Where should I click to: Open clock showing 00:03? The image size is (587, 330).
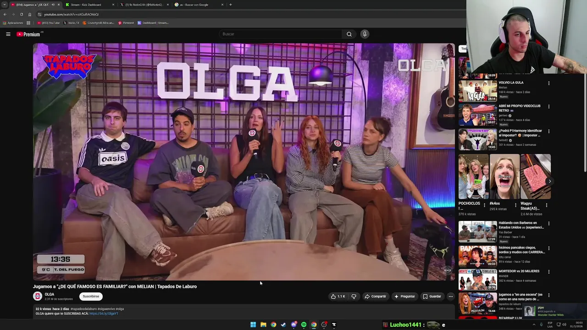(x=576, y=324)
